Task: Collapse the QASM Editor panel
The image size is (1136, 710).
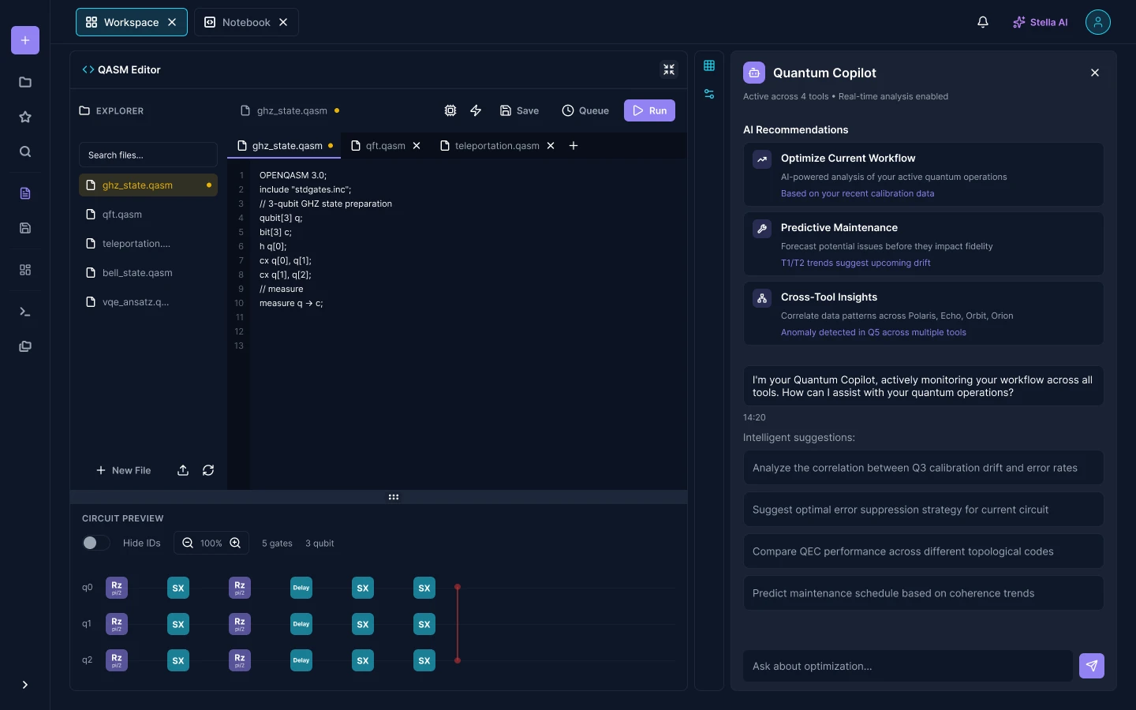Action: coord(669,69)
